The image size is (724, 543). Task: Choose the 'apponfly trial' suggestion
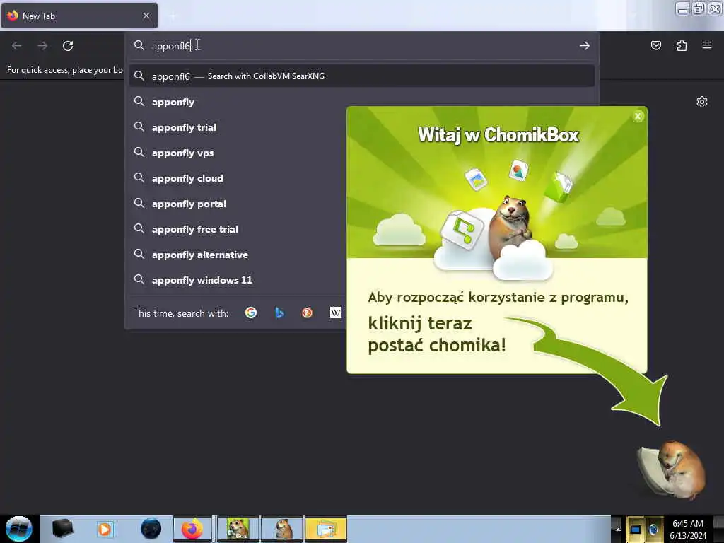[185, 127]
